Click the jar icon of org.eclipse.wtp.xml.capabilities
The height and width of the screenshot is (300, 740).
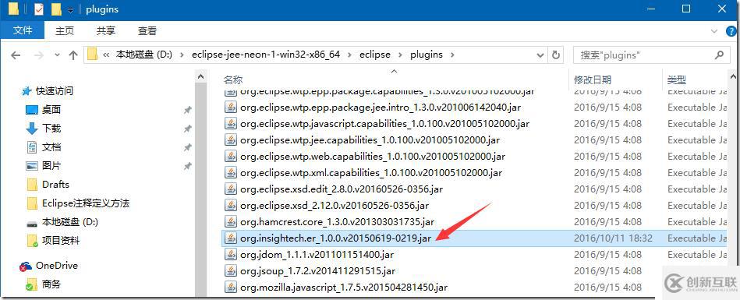[230, 173]
